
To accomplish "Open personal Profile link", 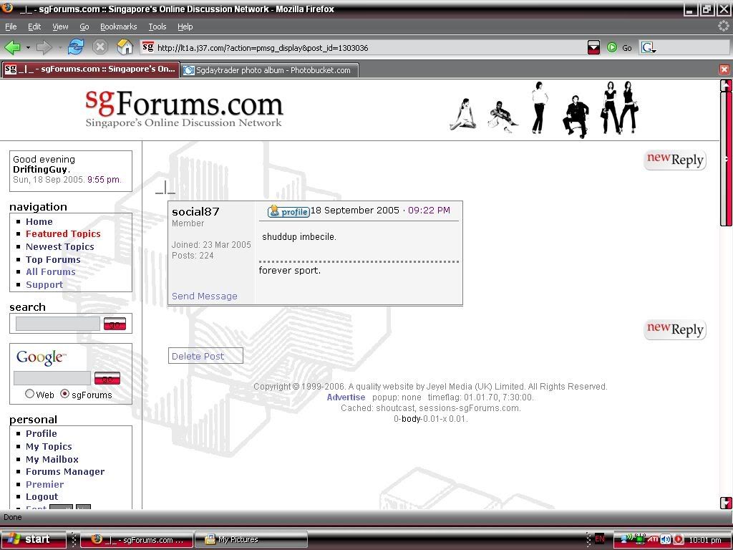I will pos(41,433).
